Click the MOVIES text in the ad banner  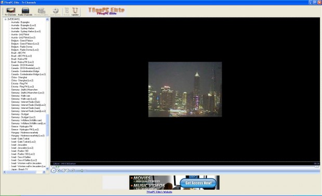142,178
